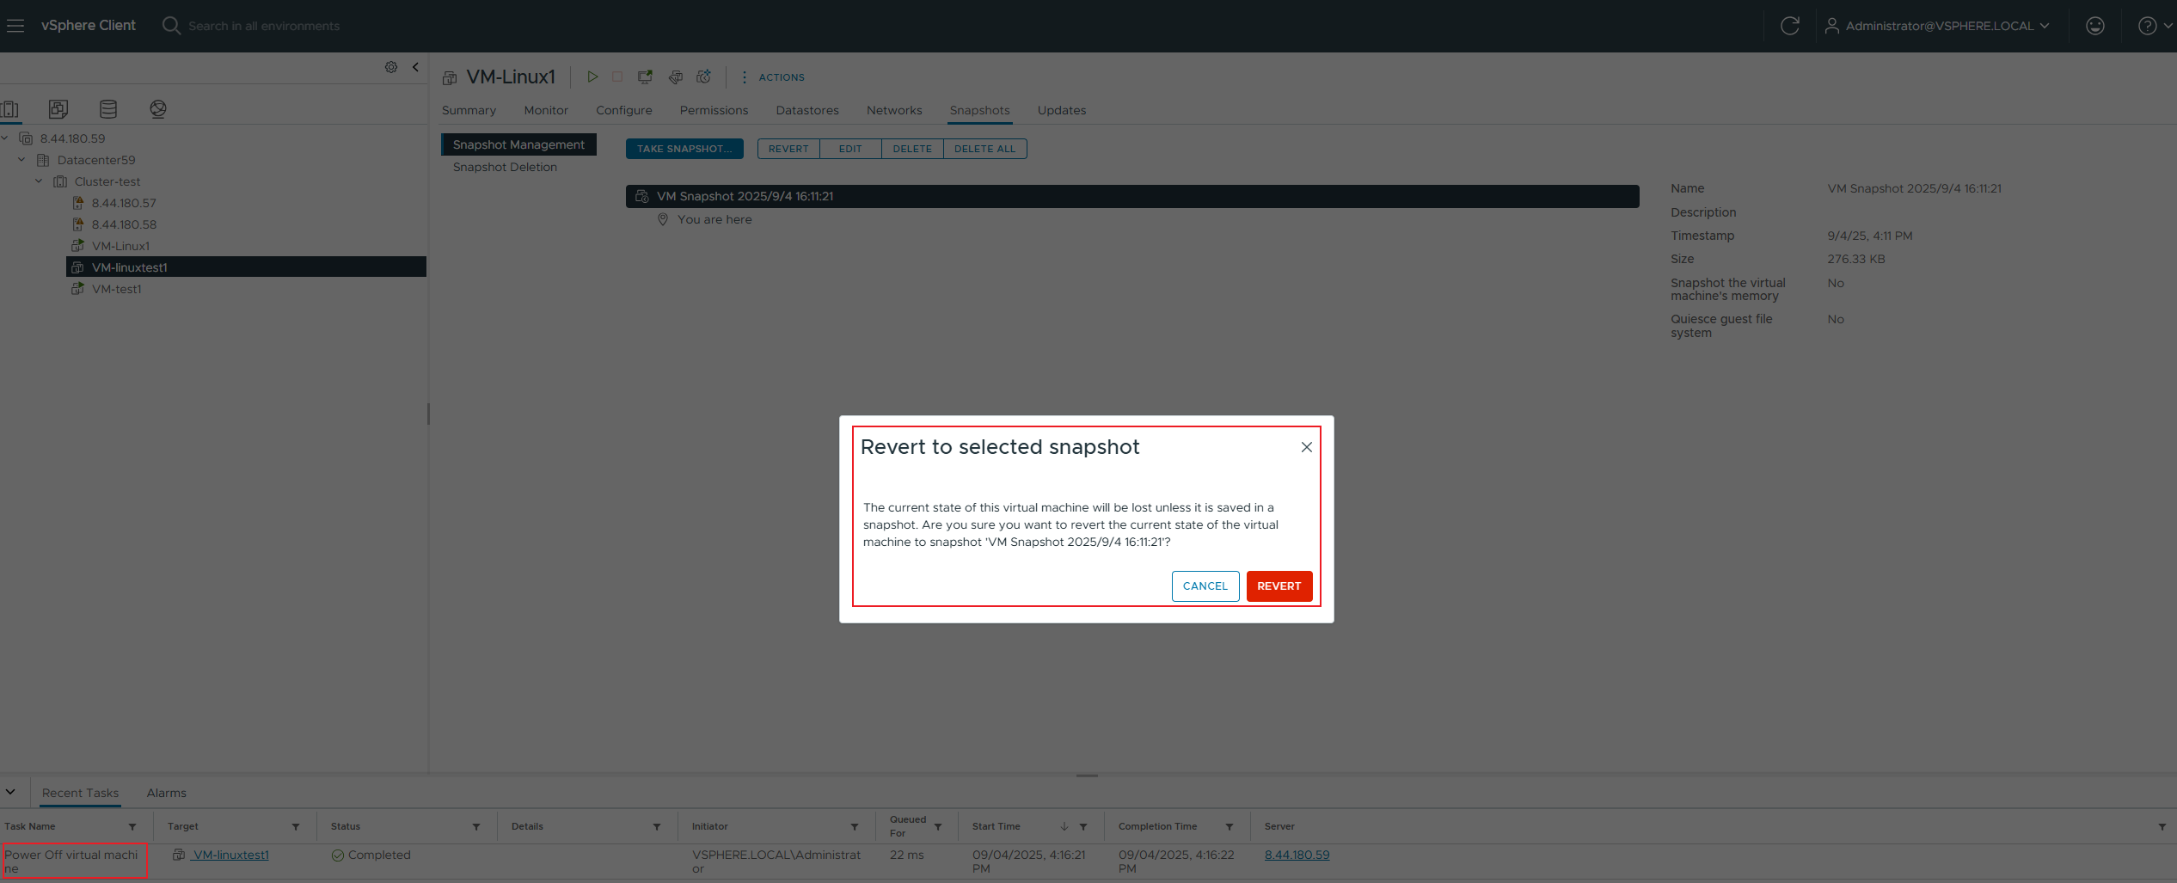Switch to VMs and Templates inventory view

point(58,109)
